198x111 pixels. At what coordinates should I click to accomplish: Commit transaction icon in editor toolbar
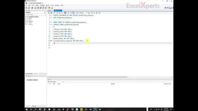click(x=68, y=13)
